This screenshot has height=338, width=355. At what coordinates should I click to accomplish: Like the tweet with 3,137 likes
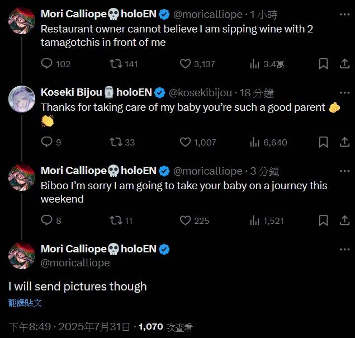186,64
